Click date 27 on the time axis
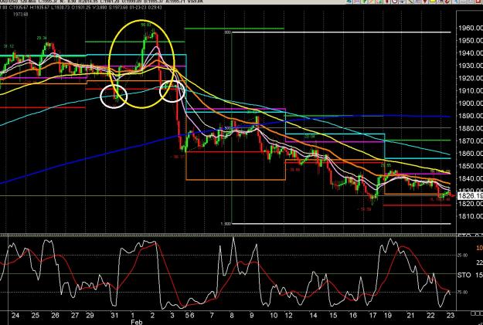 [x=75, y=315]
